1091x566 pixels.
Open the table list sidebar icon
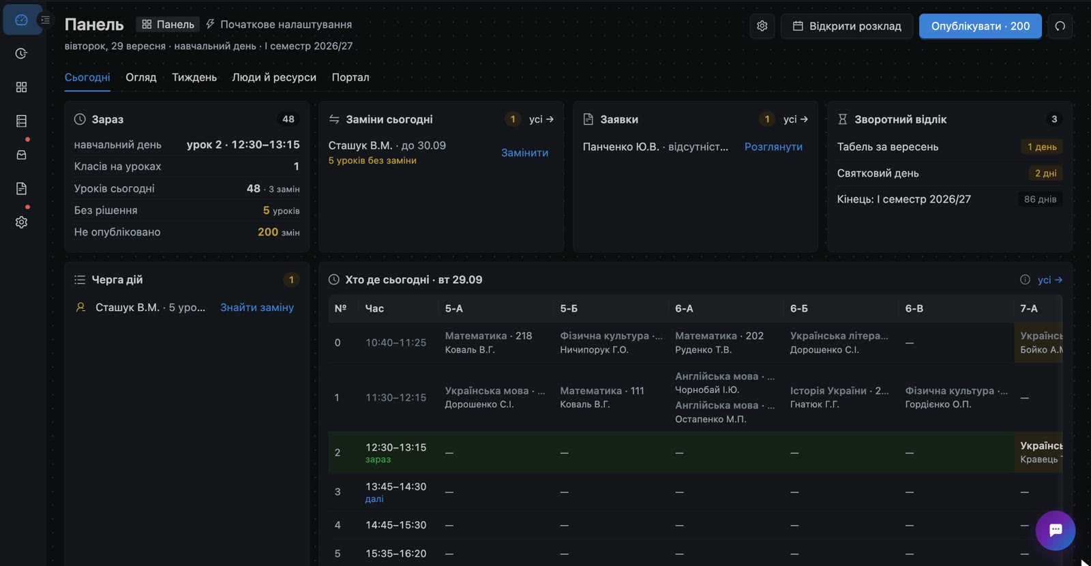pyautogui.click(x=21, y=121)
